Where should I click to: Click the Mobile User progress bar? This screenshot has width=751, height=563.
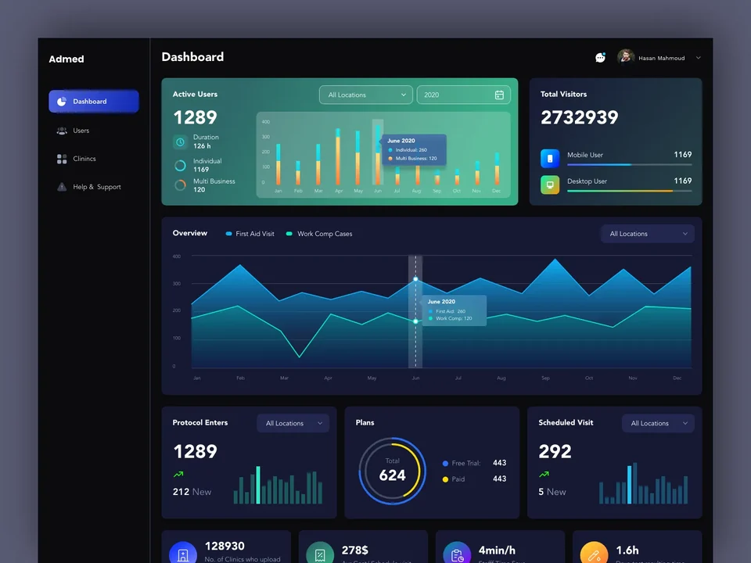[629, 165]
